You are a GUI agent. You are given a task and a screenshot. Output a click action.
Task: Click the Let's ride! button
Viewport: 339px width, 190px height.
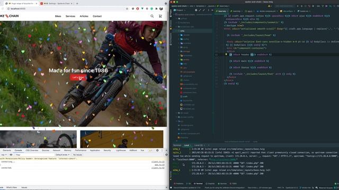point(78,78)
